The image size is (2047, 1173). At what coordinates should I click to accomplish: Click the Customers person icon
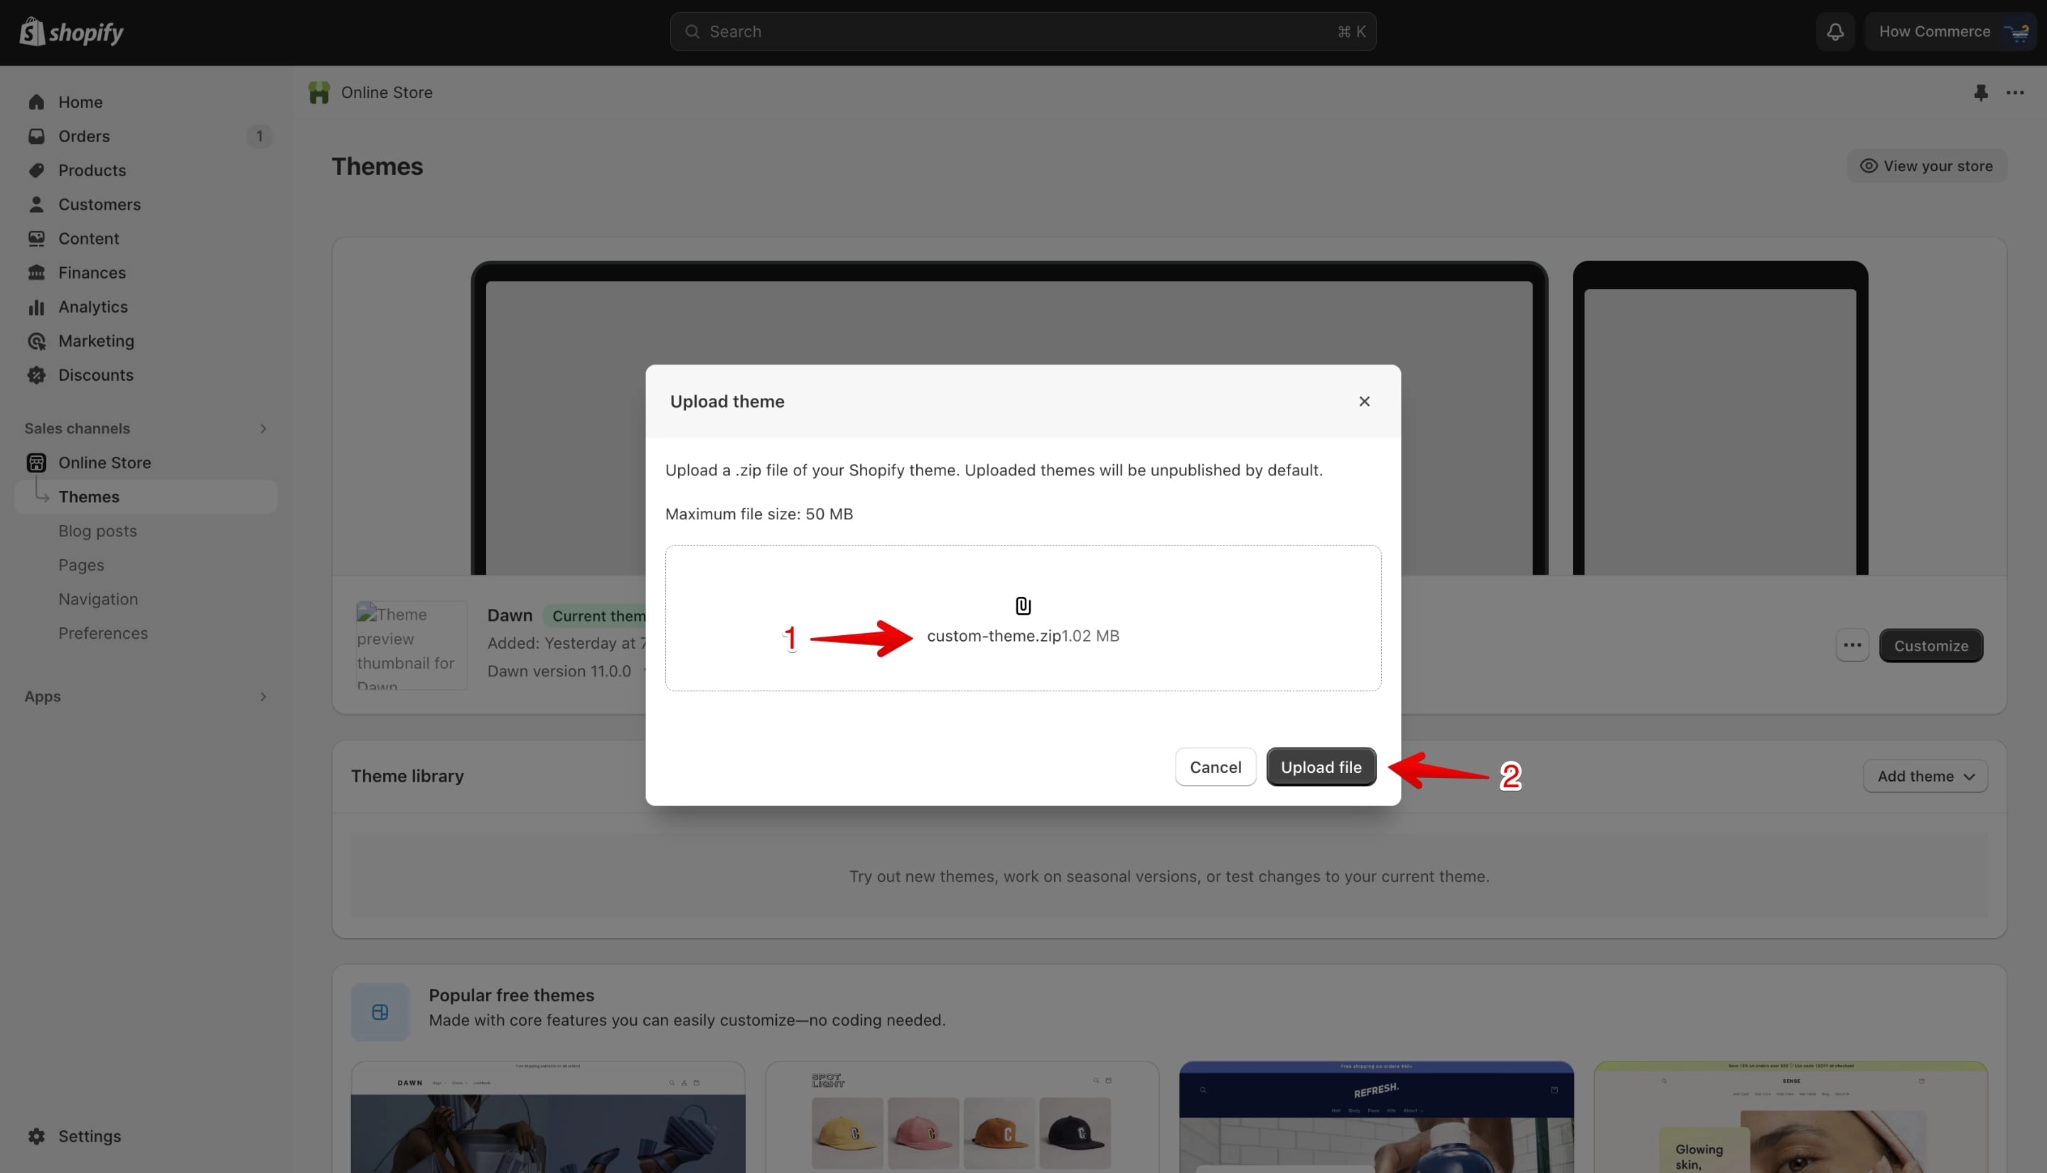coord(36,205)
